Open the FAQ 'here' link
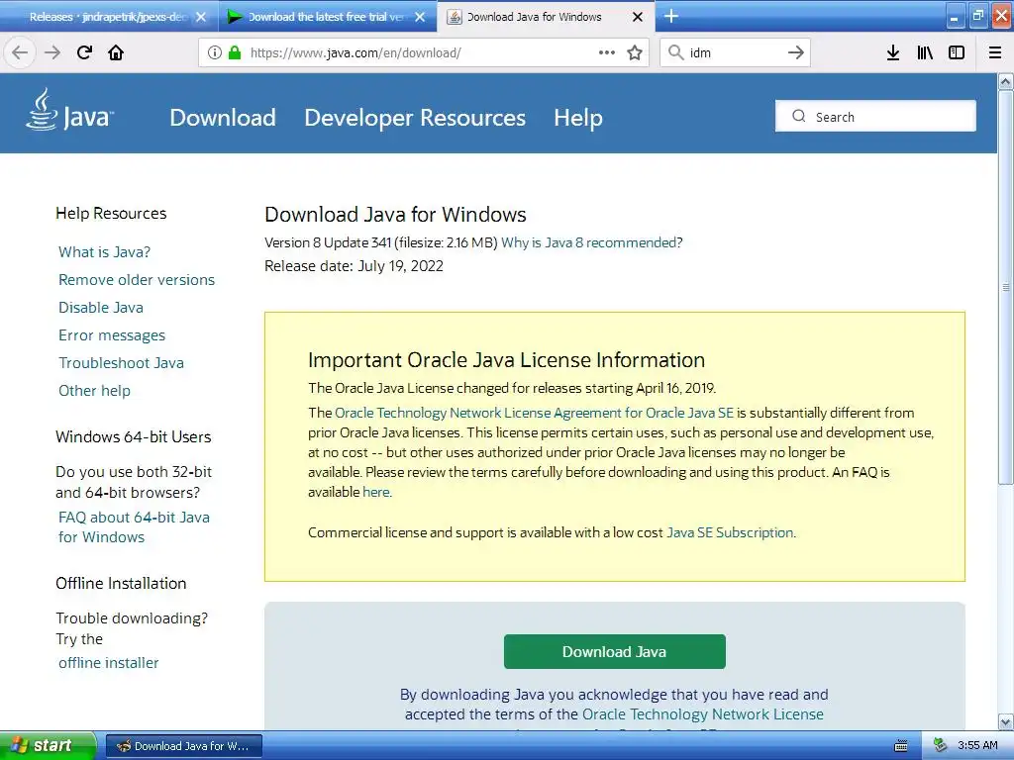 [x=376, y=492]
